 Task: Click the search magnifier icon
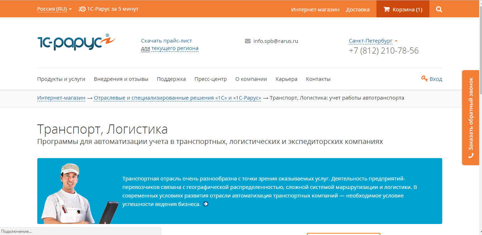click(x=438, y=9)
